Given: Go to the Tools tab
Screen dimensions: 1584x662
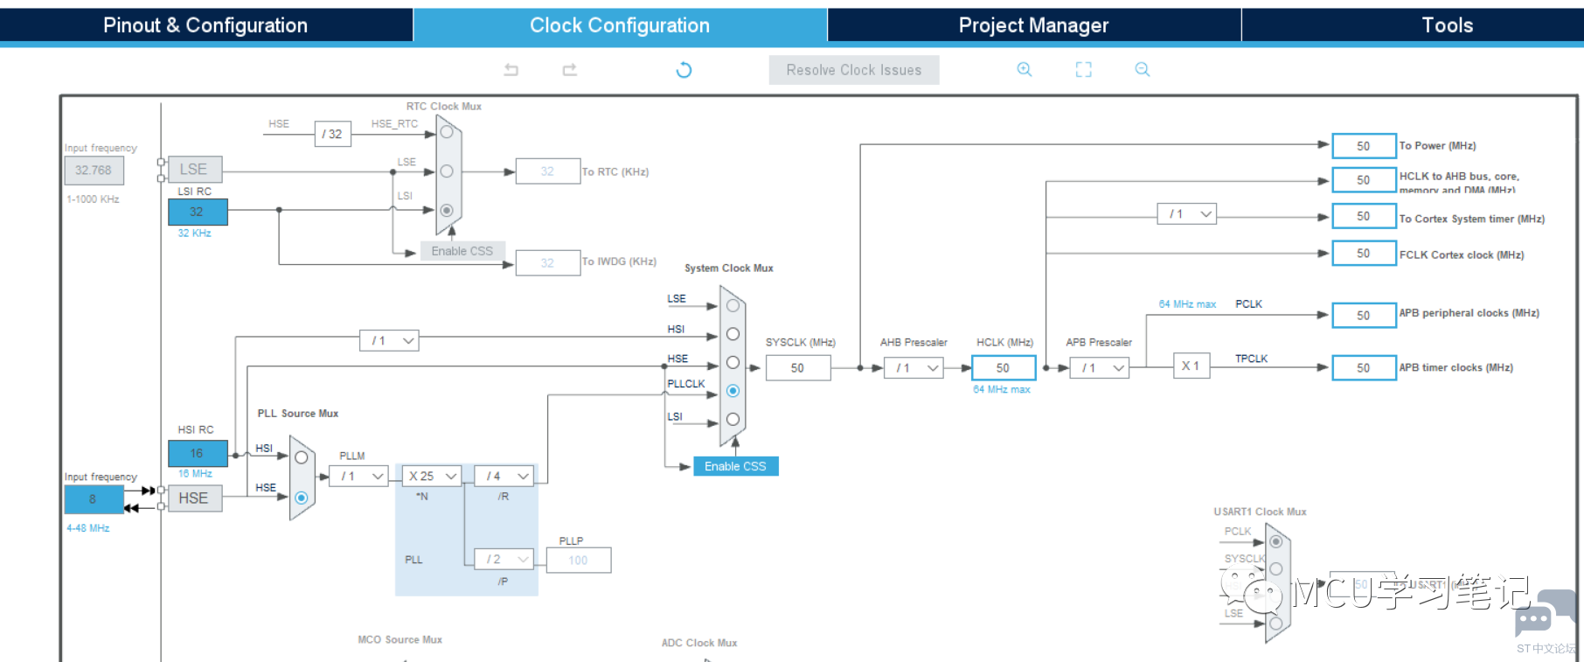Looking at the screenshot, I should [1447, 25].
